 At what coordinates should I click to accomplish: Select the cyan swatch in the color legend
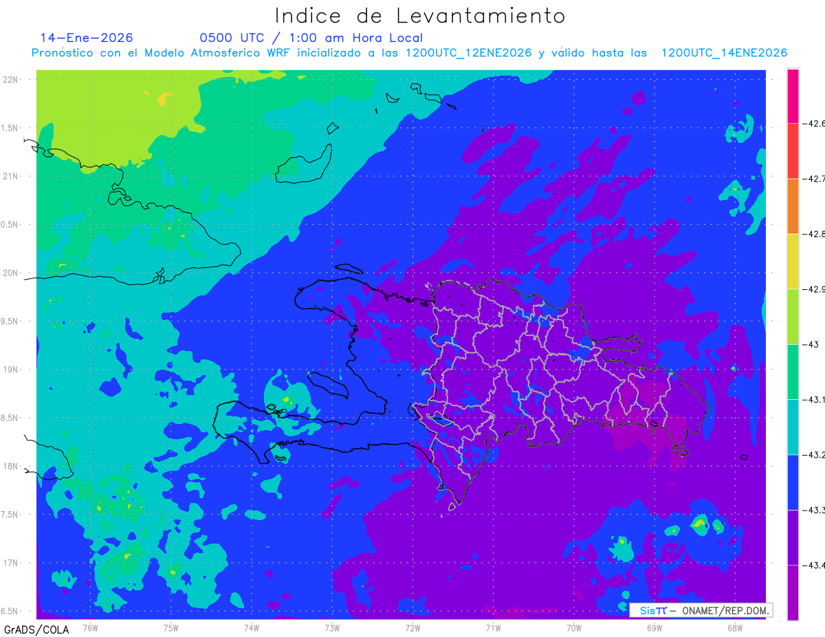click(x=793, y=427)
